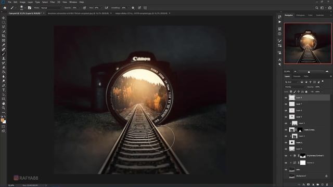333x187 pixels.
Task: Hide the Brightness/Contrast 1 adjustment layer
Action: (286, 156)
